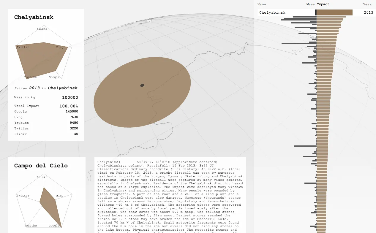The height and width of the screenshot is (233, 376).
Task: Click the highlighted Chelyabinsk impact bar
Action: coord(334,12)
